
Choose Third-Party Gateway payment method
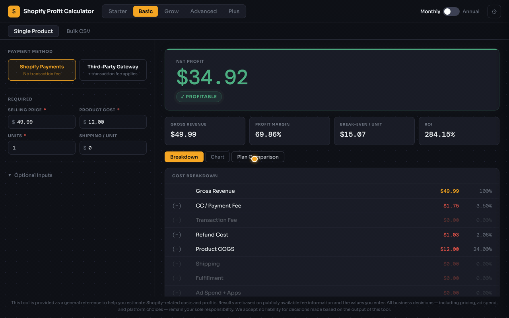coord(113,70)
